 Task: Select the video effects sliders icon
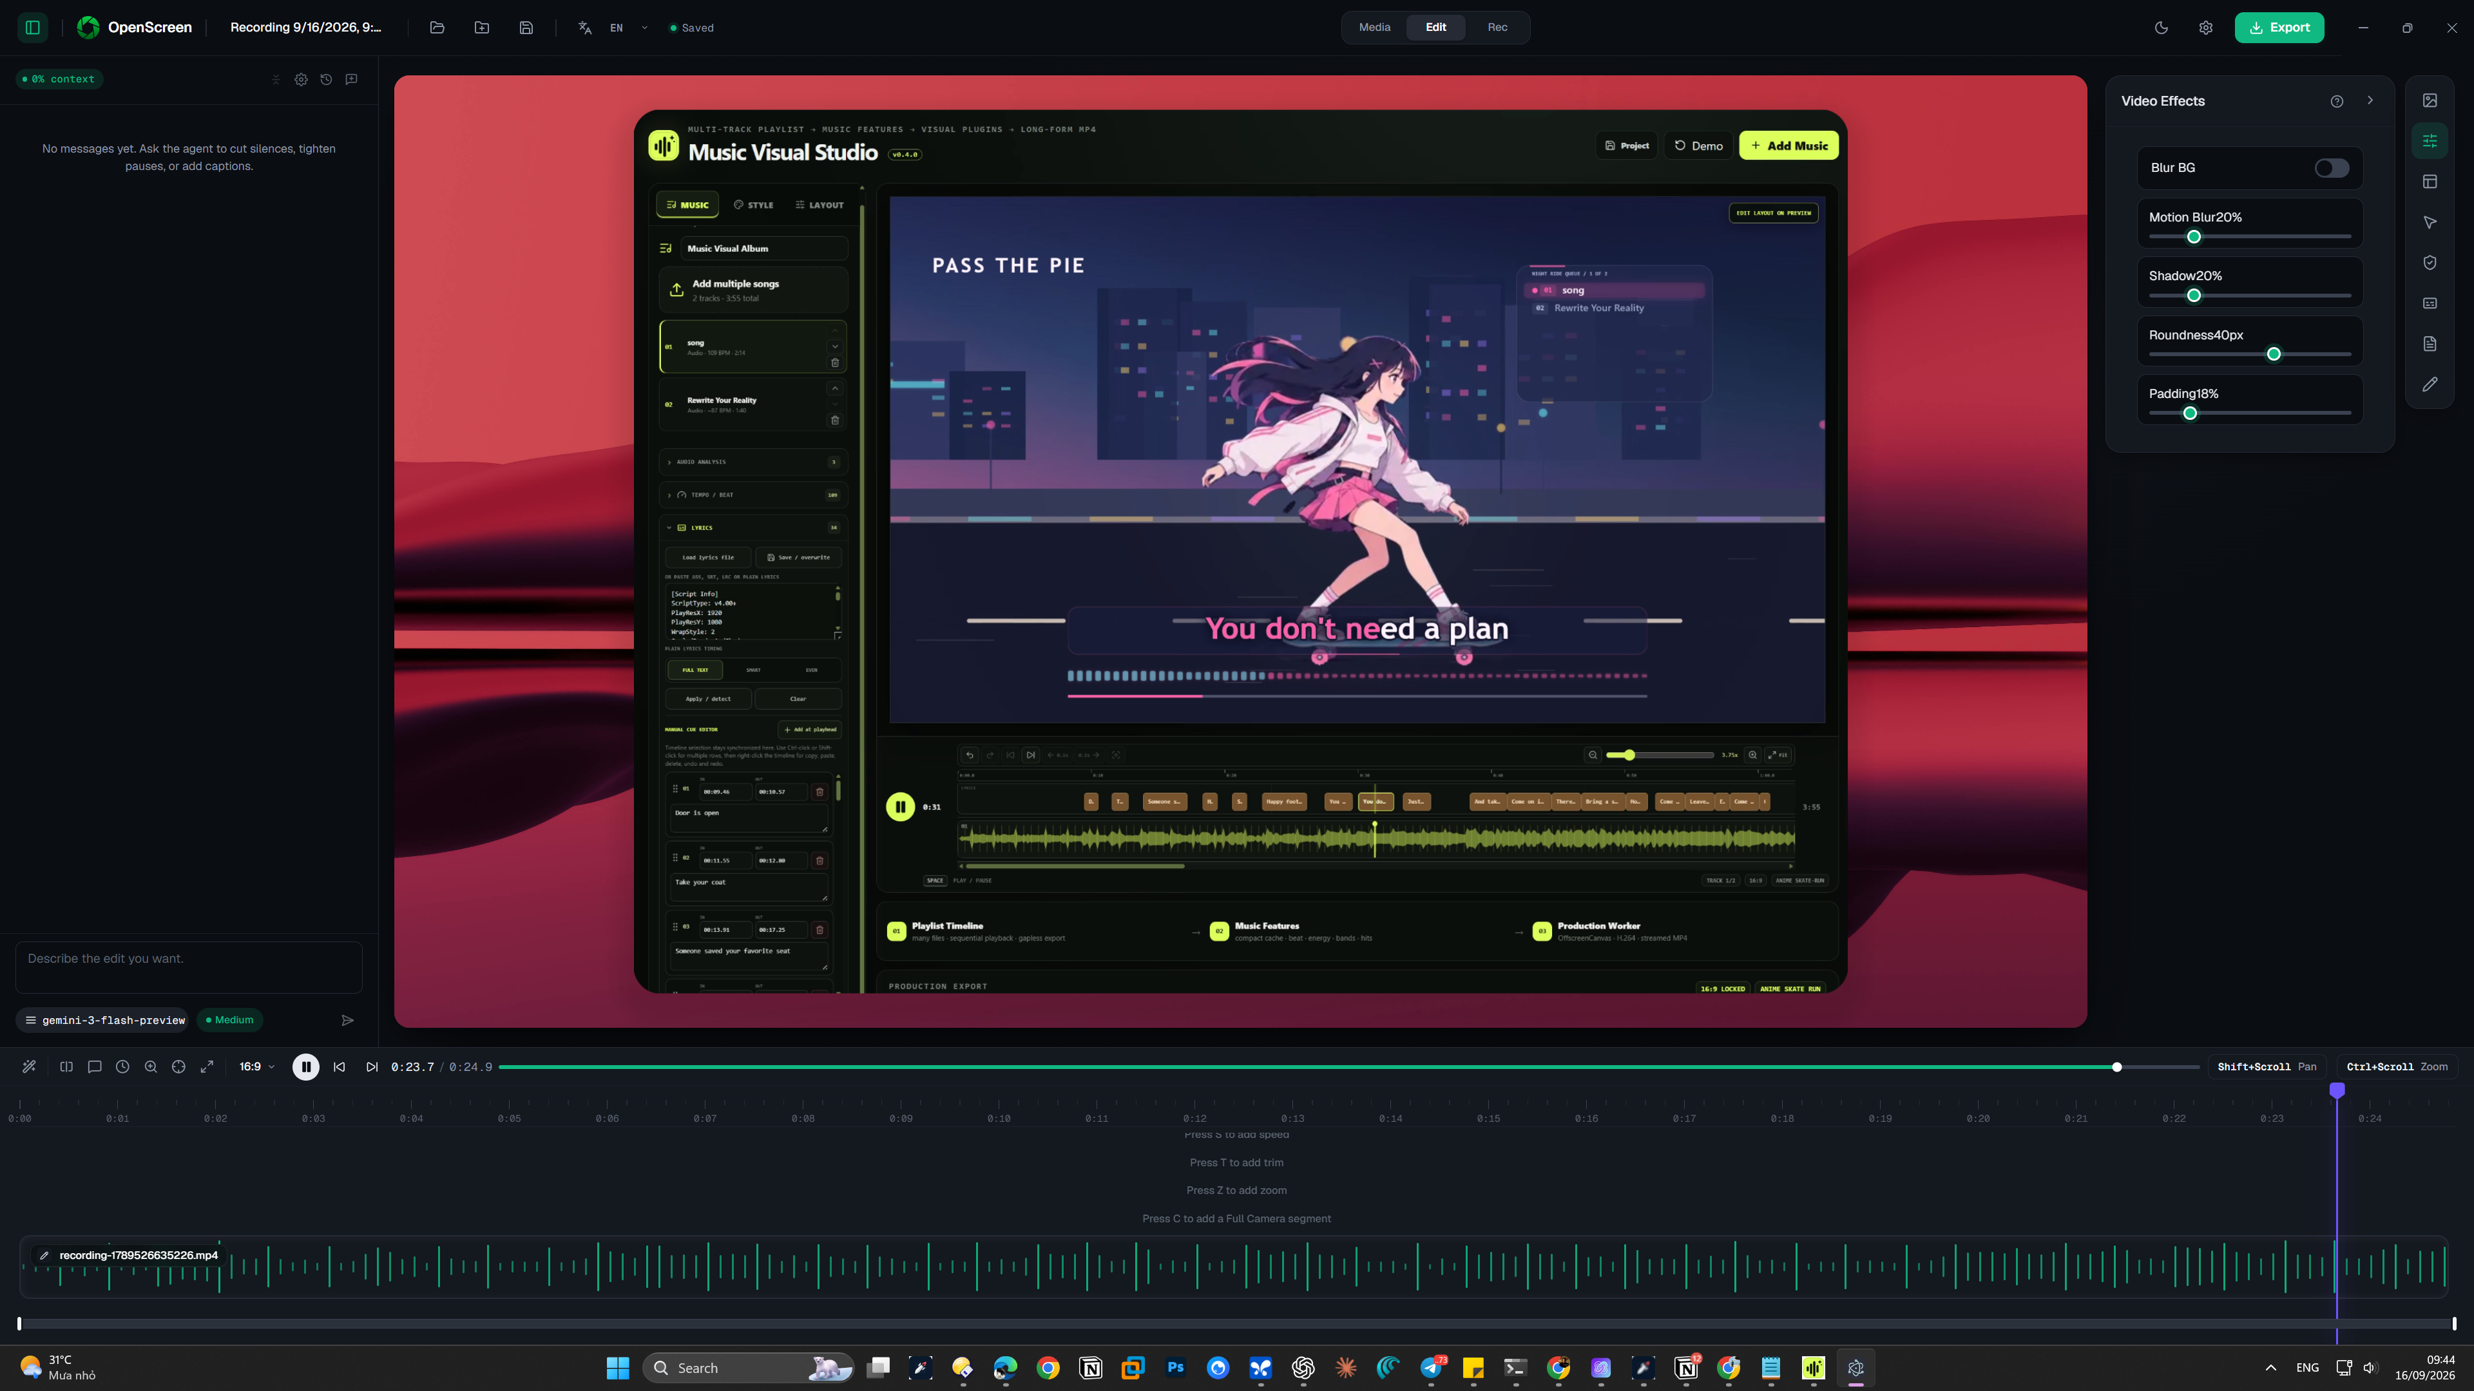(x=2430, y=141)
